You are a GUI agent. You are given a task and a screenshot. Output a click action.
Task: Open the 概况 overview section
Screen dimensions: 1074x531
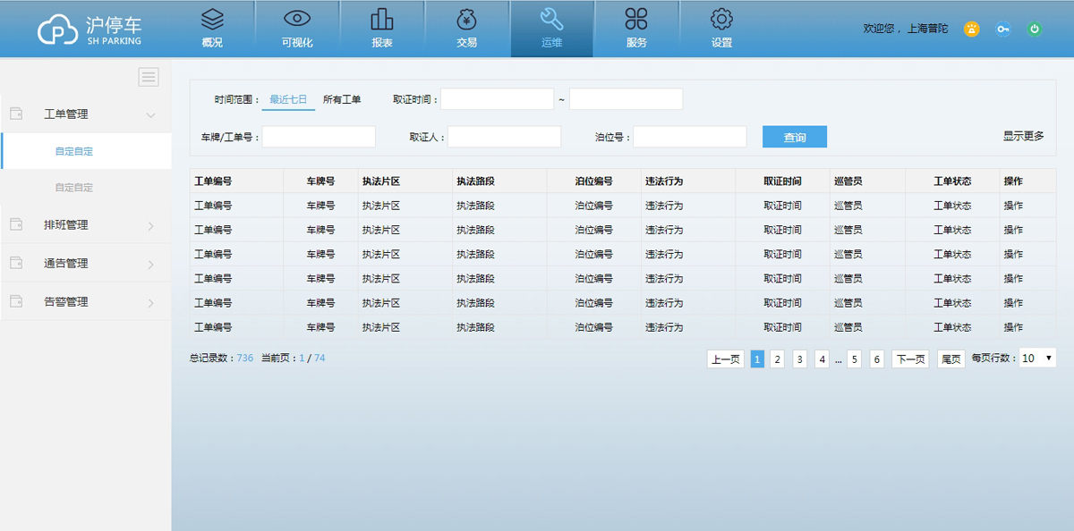pos(212,29)
